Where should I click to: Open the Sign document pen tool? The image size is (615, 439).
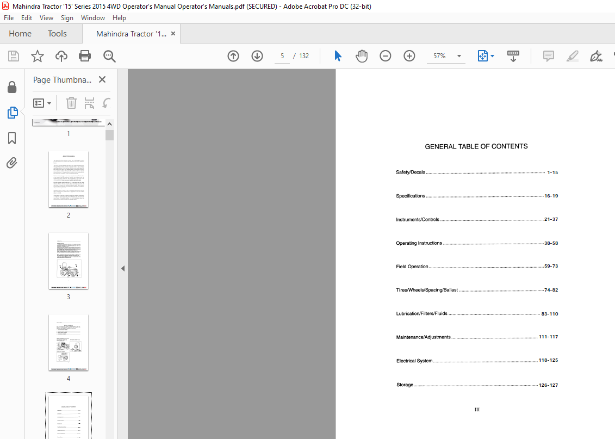pos(596,56)
